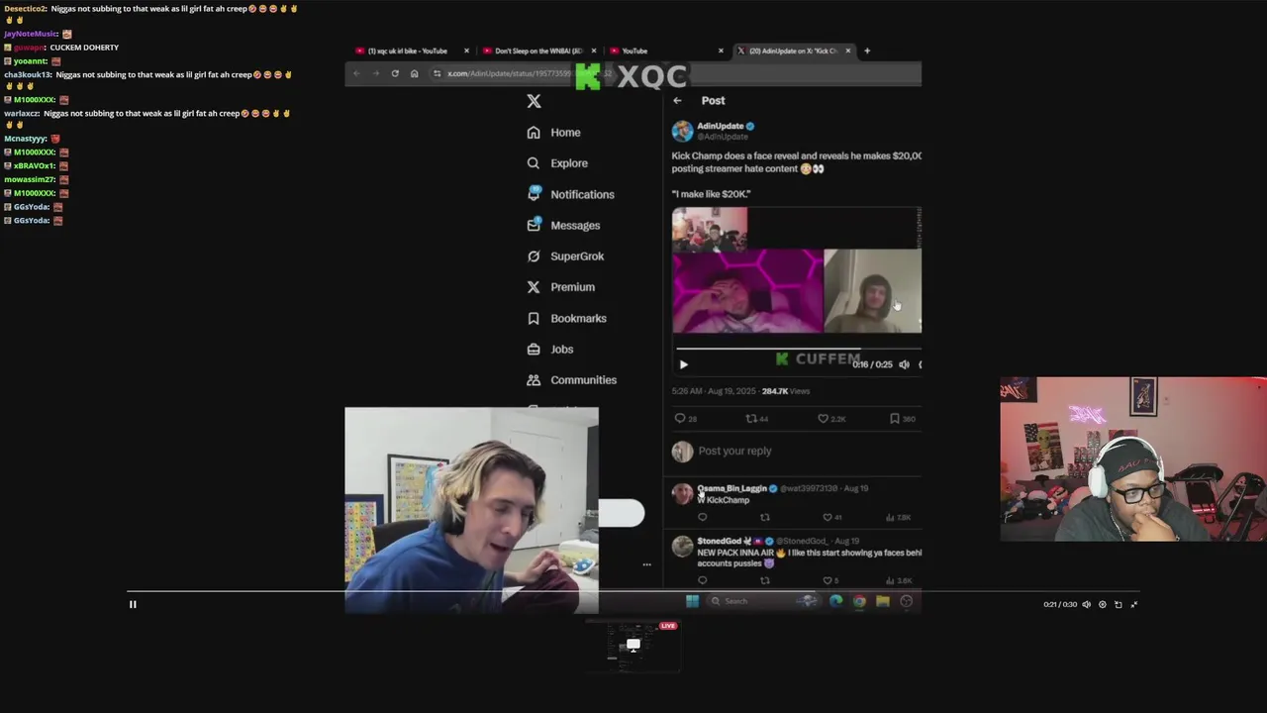Click the Home house icon
The width and height of the screenshot is (1267, 713).
coord(534,133)
